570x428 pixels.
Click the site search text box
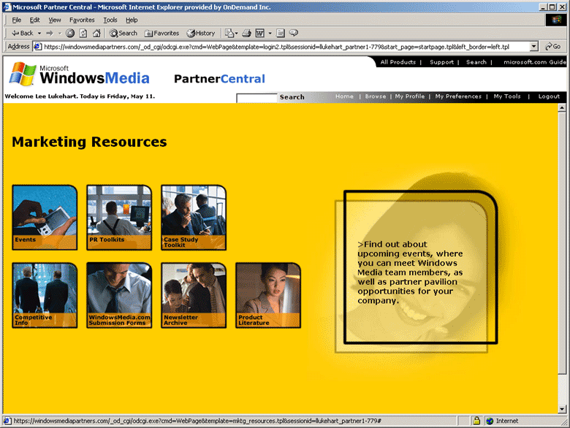(256, 98)
